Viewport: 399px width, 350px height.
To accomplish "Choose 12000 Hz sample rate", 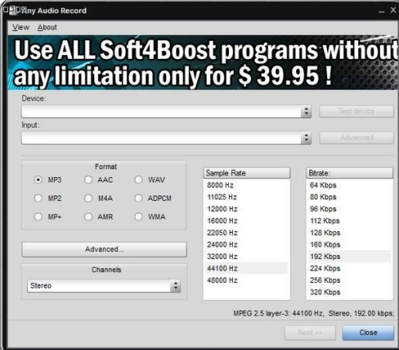I will pos(247,209).
